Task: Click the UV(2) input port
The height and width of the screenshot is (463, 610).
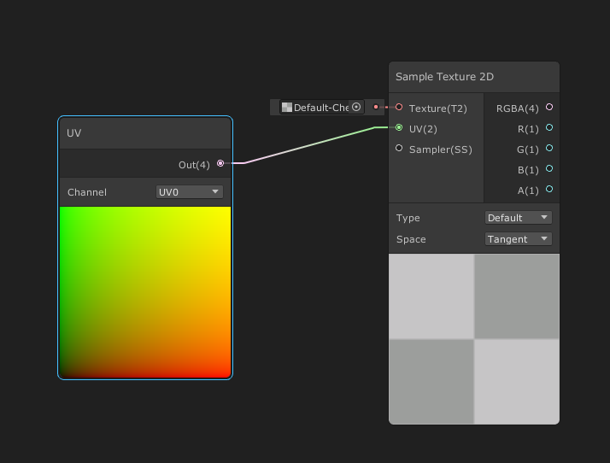Action: tap(399, 128)
